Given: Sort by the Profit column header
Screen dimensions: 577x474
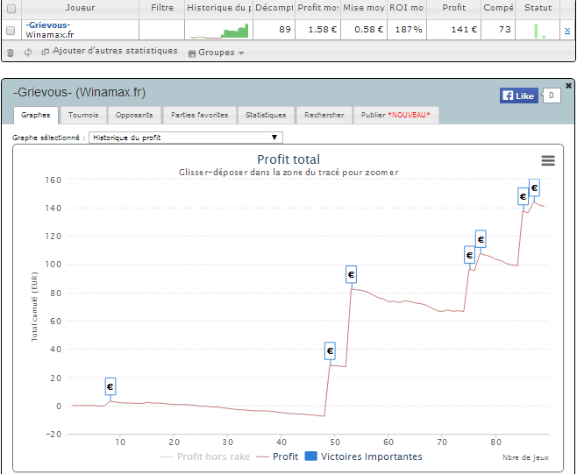Looking at the screenshot, I should click(x=453, y=8).
